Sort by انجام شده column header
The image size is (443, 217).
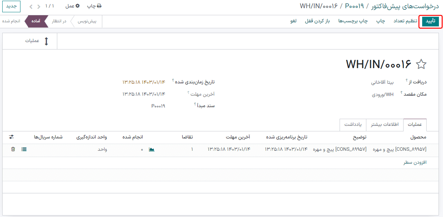132,137
